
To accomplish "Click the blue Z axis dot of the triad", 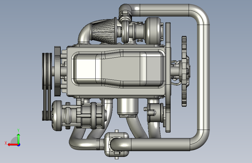I will 19,145.
